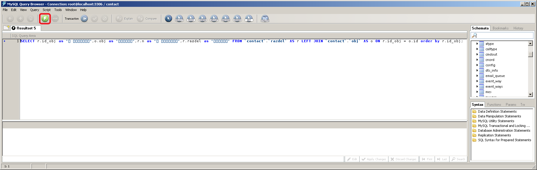This screenshot has width=537, height=170.
Task: Click the CREATE view tool icon
Action: 265,19
